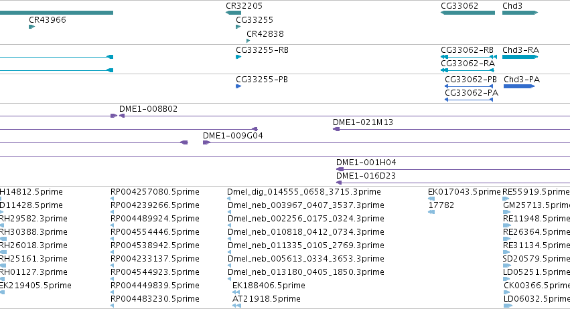The width and height of the screenshot is (570, 309).
Task: Select the EK017043.5prime EST arrow glyph
Action: 431,199
